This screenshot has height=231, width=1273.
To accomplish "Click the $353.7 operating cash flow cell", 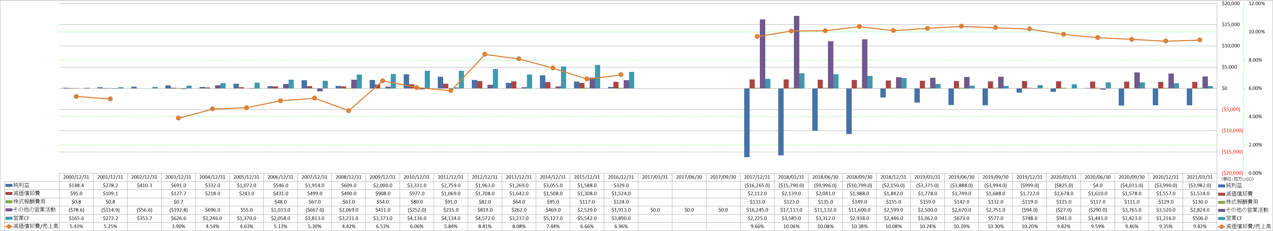I will 144,218.
